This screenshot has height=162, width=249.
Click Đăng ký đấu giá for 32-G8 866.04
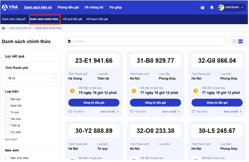(217, 103)
